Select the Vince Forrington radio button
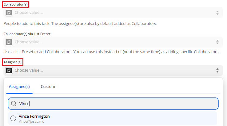This screenshot has height=126, width=227. [x=13, y=118]
